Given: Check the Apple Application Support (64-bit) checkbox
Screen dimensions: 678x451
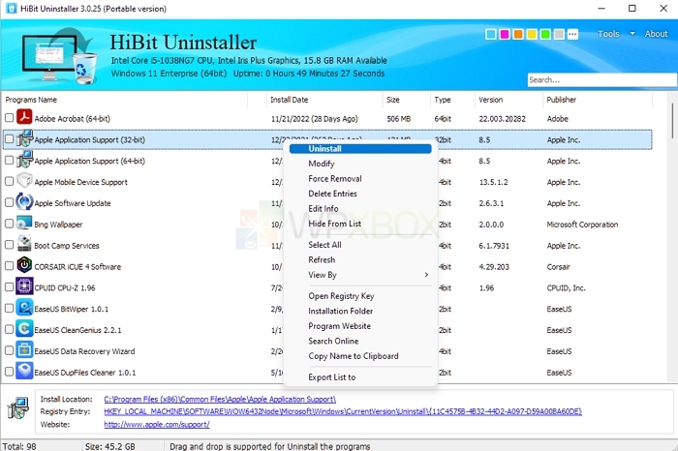Looking at the screenshot, I should point(9,160).
